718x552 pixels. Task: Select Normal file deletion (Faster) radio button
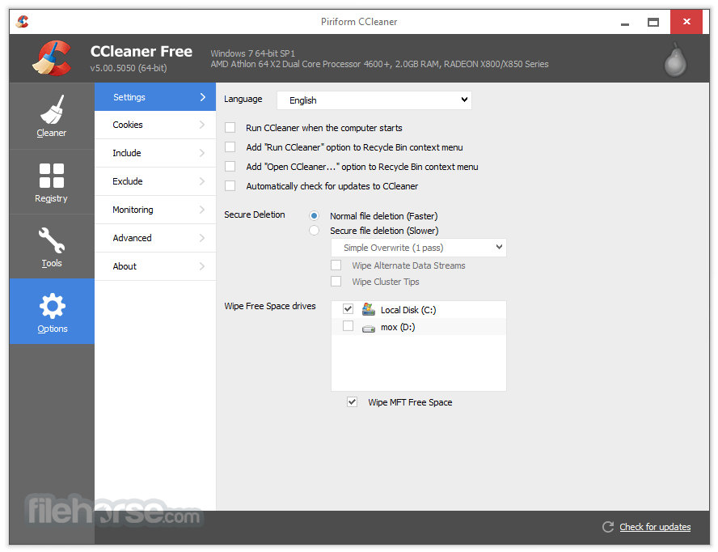coord(314,215)
